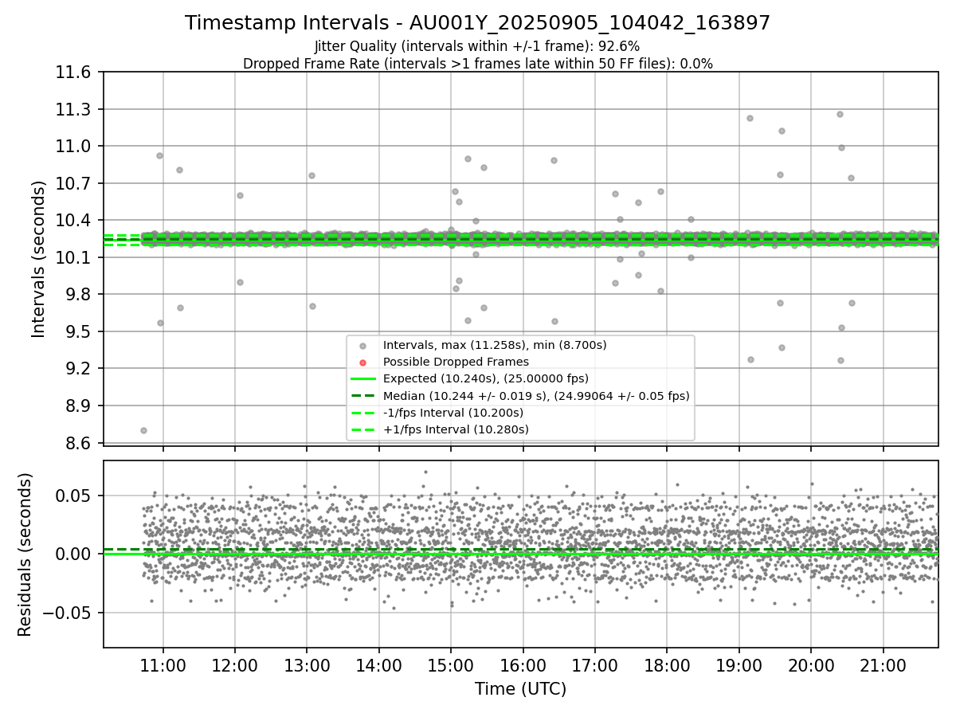Click the plot title 'Timestamp Intervals - AU001Y_20250905_104042_163897'
The width and height of the screenshot is (956, 717).
pos(477,23)
